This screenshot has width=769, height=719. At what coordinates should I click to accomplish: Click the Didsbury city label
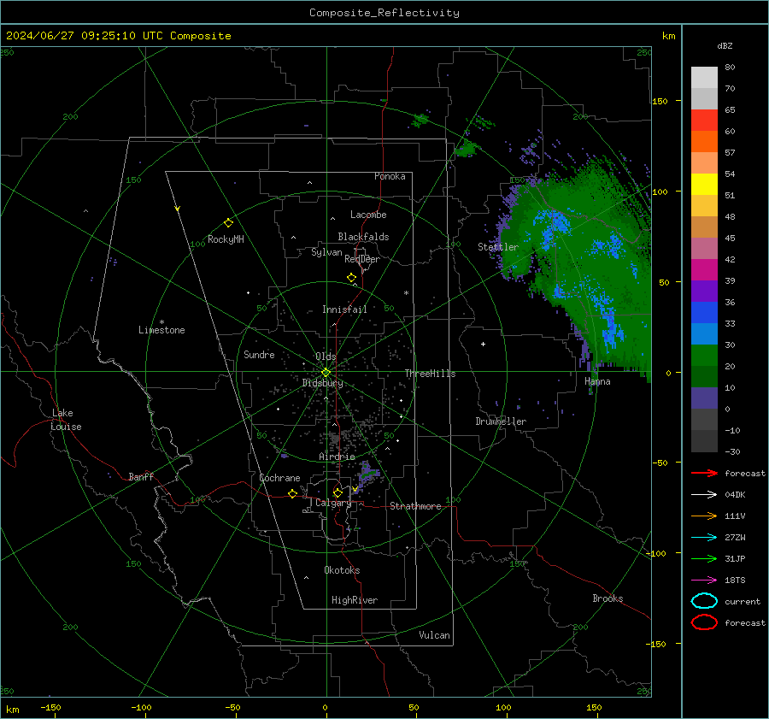[323, 383]
